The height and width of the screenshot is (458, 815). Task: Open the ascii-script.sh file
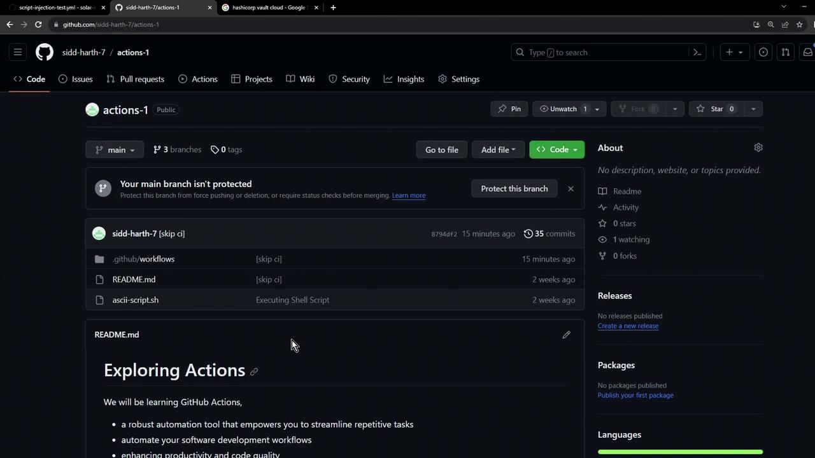click(136, 300)
